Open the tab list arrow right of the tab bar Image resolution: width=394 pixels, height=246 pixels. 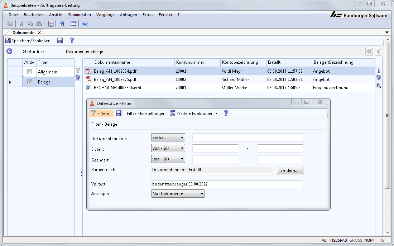tap(387, 33)
